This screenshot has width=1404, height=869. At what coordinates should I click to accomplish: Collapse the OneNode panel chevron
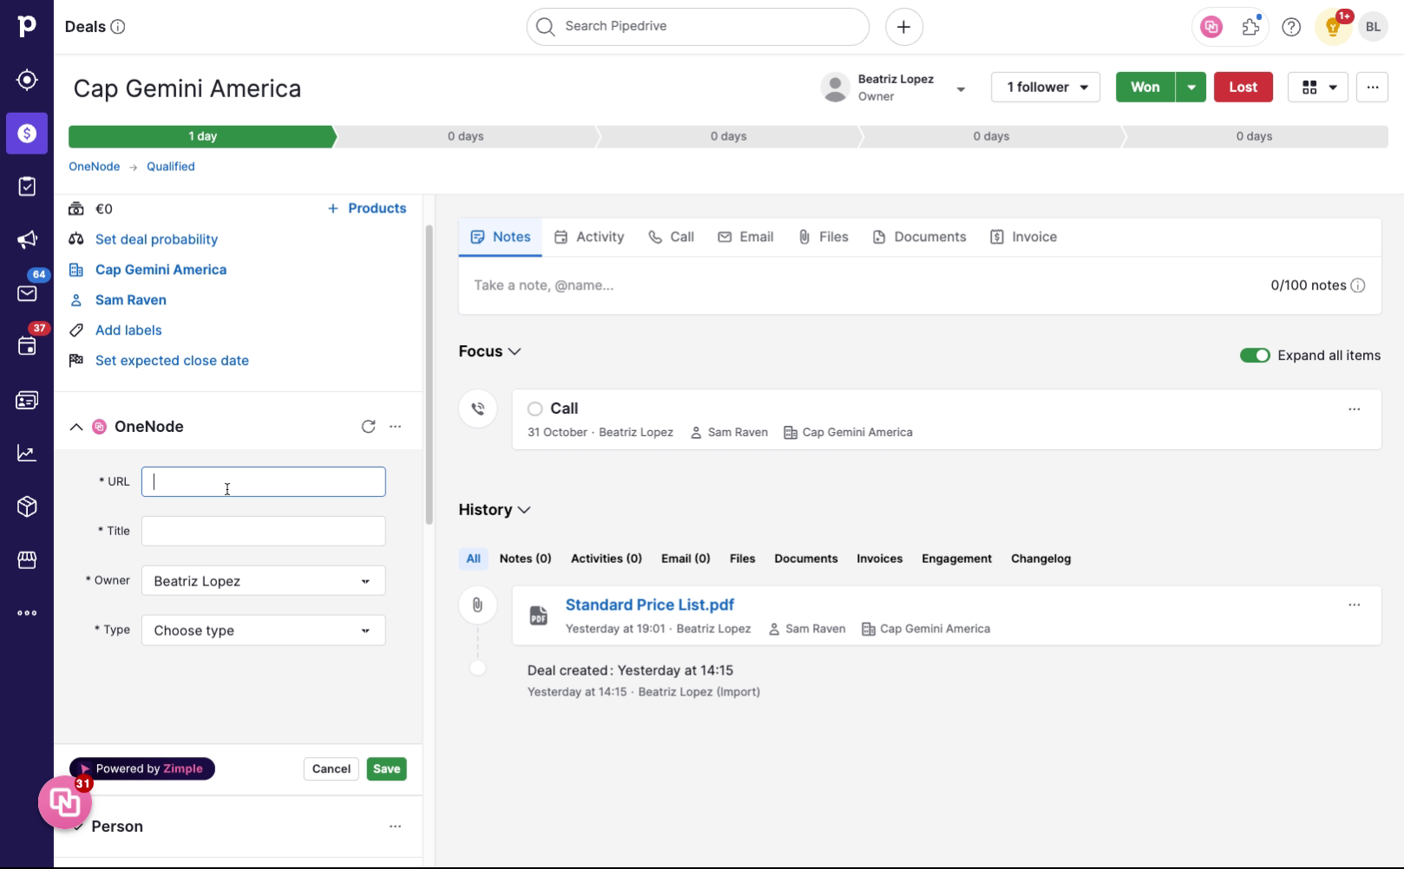76,427
